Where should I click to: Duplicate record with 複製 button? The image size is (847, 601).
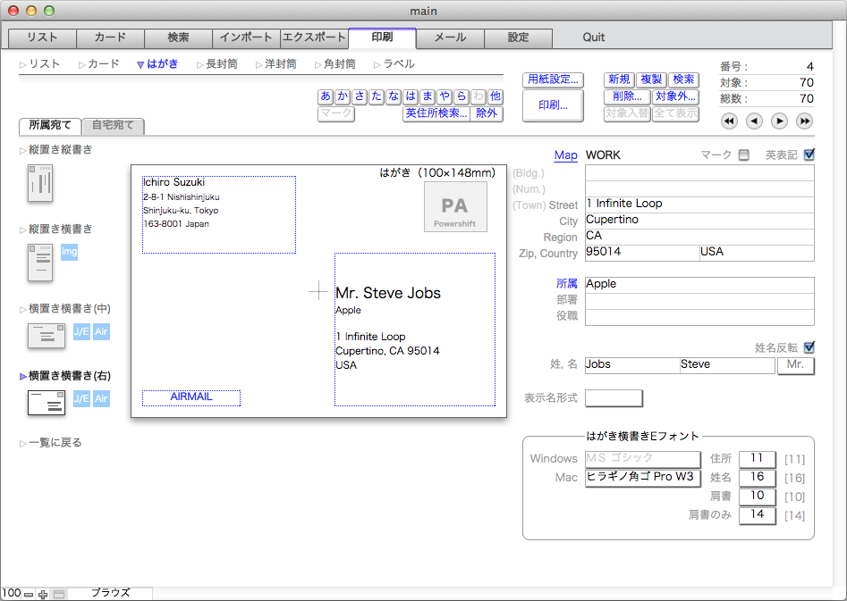pos(651,79)
